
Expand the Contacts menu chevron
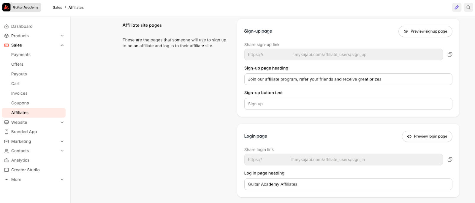pos(62,151)
